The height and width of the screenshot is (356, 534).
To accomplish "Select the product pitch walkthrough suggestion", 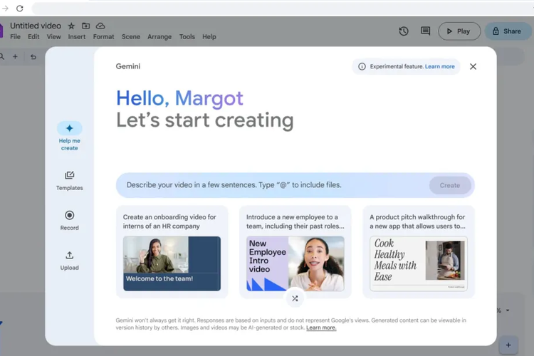I will 419,252.
